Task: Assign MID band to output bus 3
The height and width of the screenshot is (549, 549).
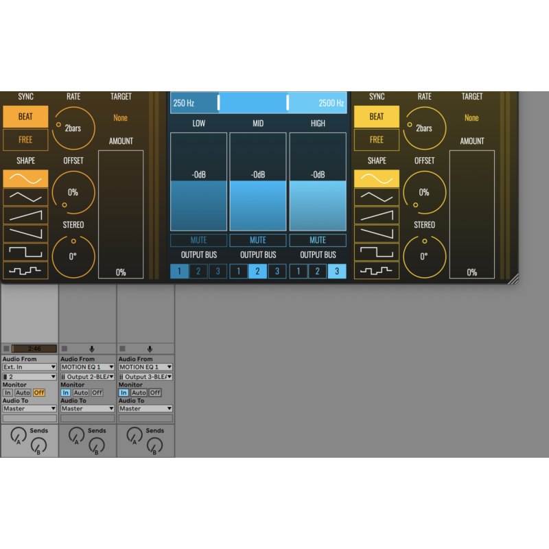Action: [x=277, y=271]
